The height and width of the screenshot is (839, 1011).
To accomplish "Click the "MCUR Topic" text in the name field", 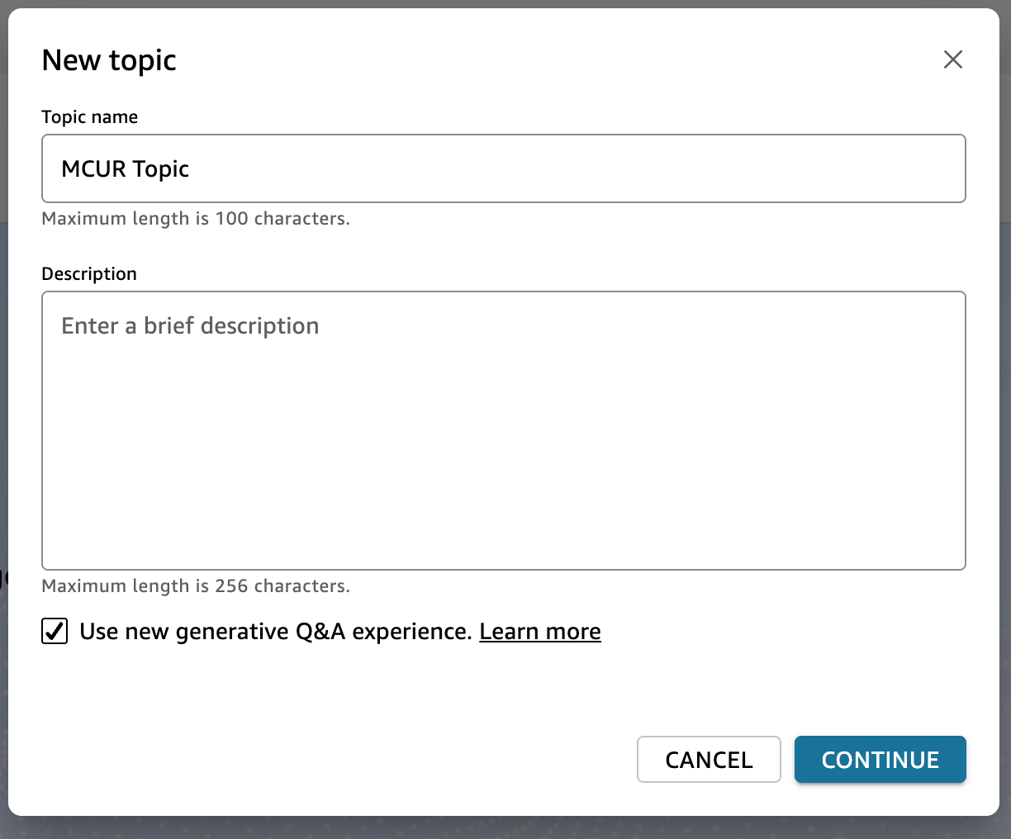I will tap(126, 168).
